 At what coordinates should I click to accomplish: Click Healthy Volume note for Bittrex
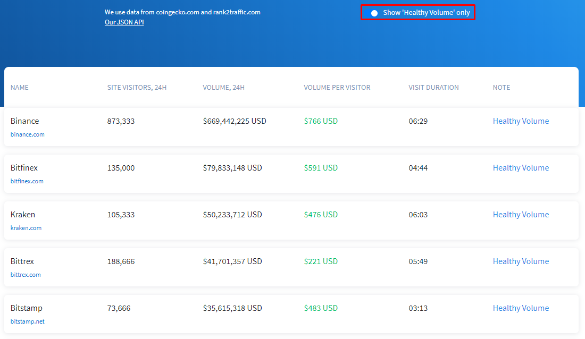521,261
